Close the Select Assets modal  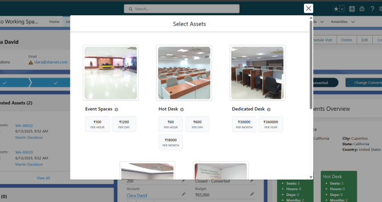[308, 9]
